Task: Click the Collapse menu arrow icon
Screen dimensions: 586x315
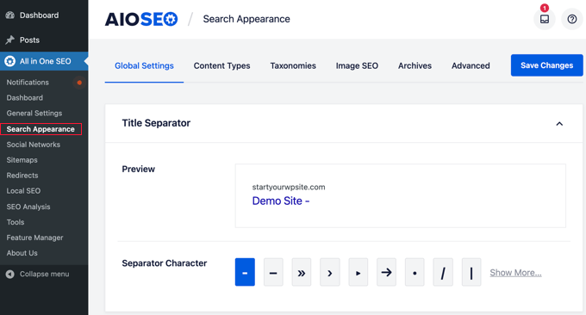Action: coord(10,274)
